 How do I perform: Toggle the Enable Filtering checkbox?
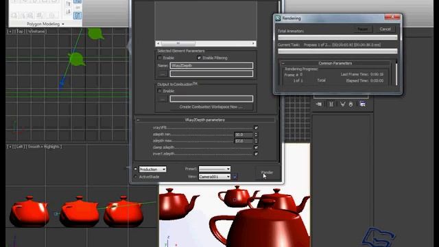pos(199,58)
